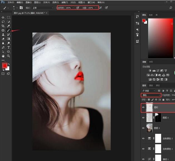The image size is (175, 161).
Task: Switch to the 通道 tab
Action: point(151,85)
